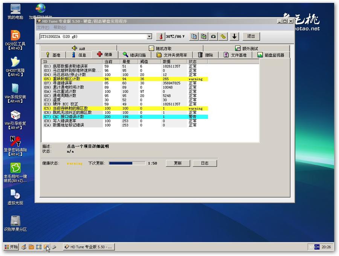This screenshot has height=256, width=339.
Task: Open the HD Tune options icon
Action: (223, 36)
